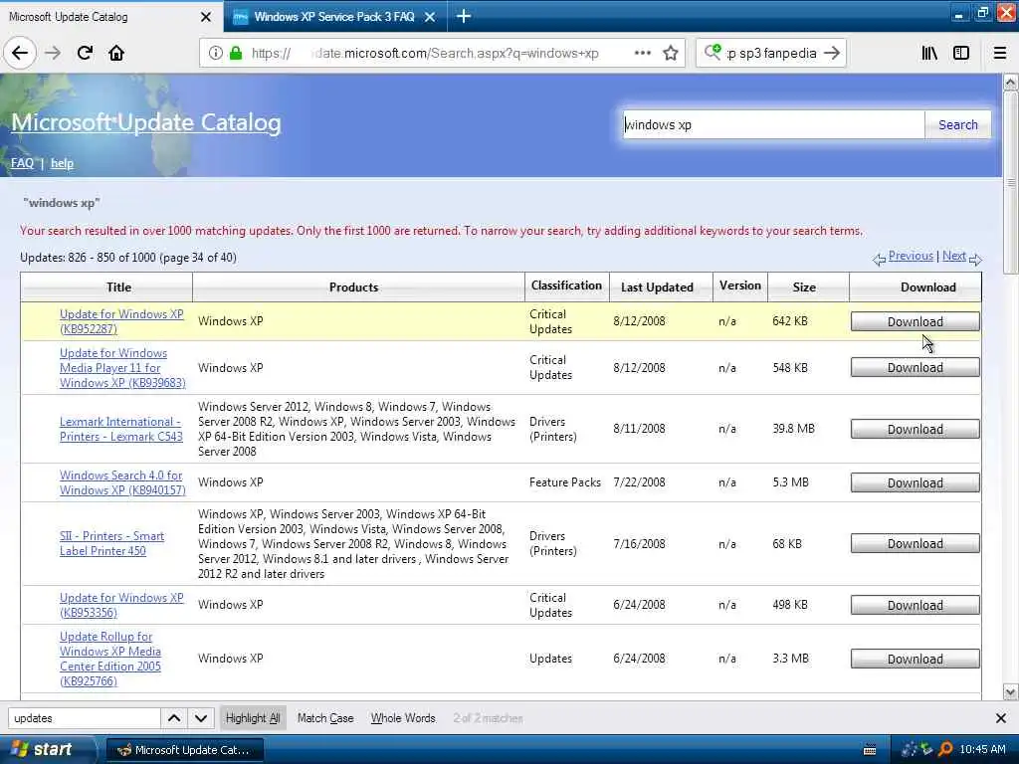
Task: Go back with the browser back arrow
Action: [20, 53]
